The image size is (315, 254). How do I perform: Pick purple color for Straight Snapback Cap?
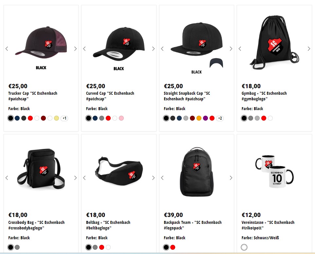(x=205, y=118)
